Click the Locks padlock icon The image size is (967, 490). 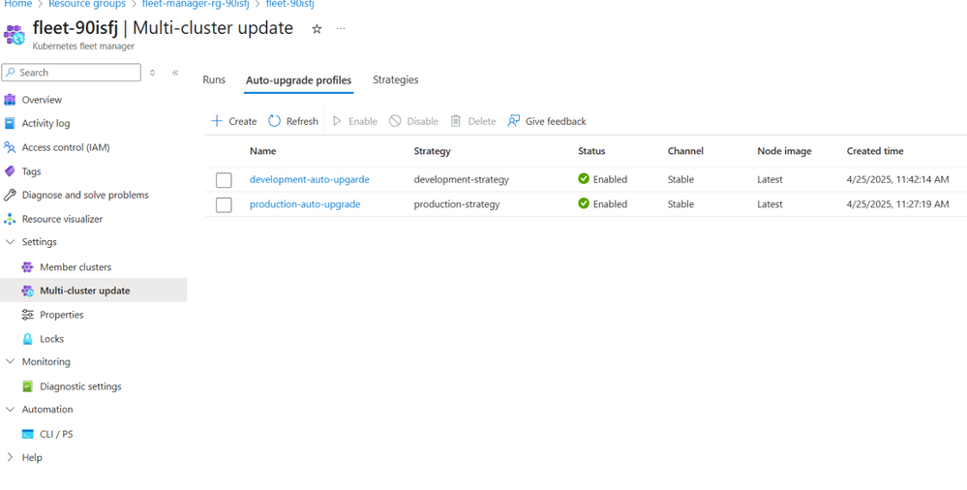(x=27, y=339)
